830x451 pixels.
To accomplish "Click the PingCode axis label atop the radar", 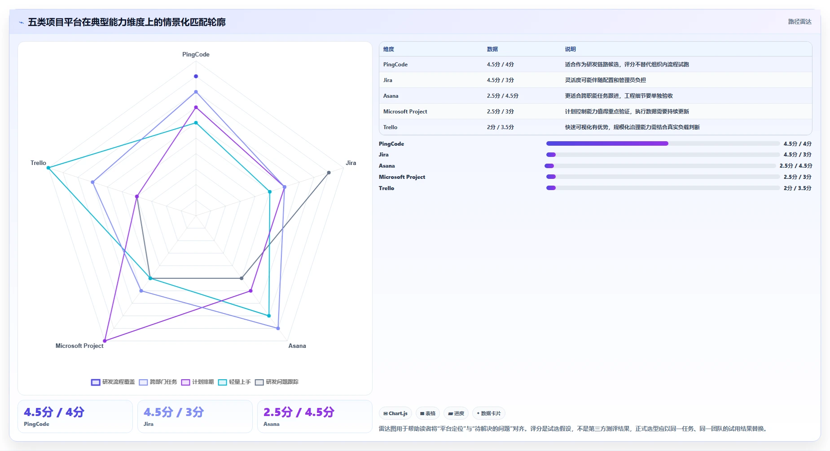I will pyautogui.click(x=196, y=54).
